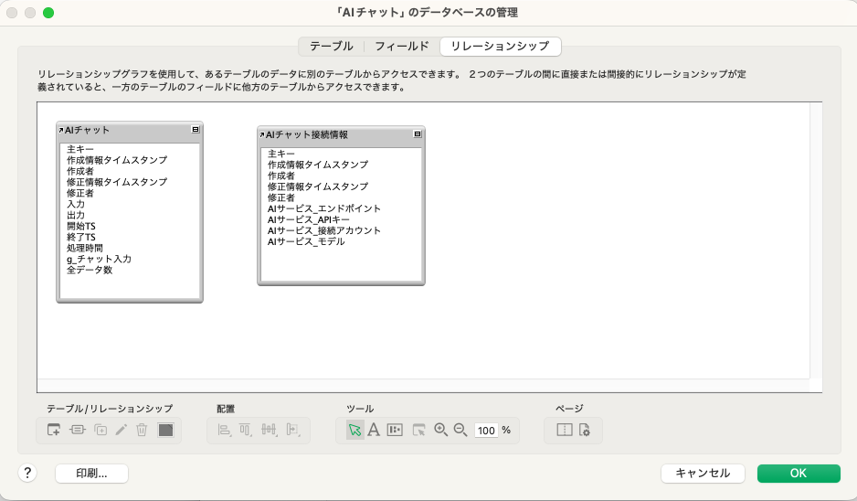Click the pencil edit icon
Viewport: 857px width, 501px height.
(x=121, y=430)
